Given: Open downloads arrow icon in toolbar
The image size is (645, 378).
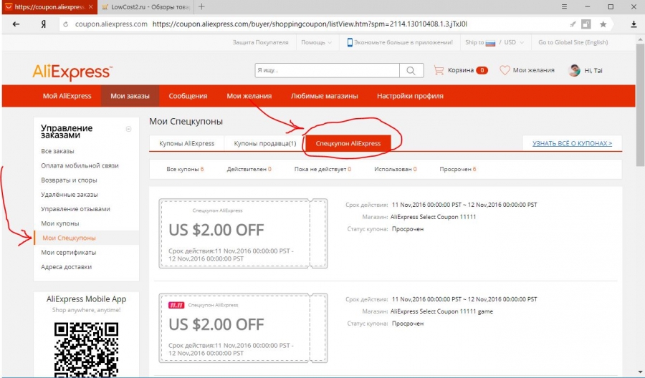Looking at the screenshot, I should pos(634,24).
